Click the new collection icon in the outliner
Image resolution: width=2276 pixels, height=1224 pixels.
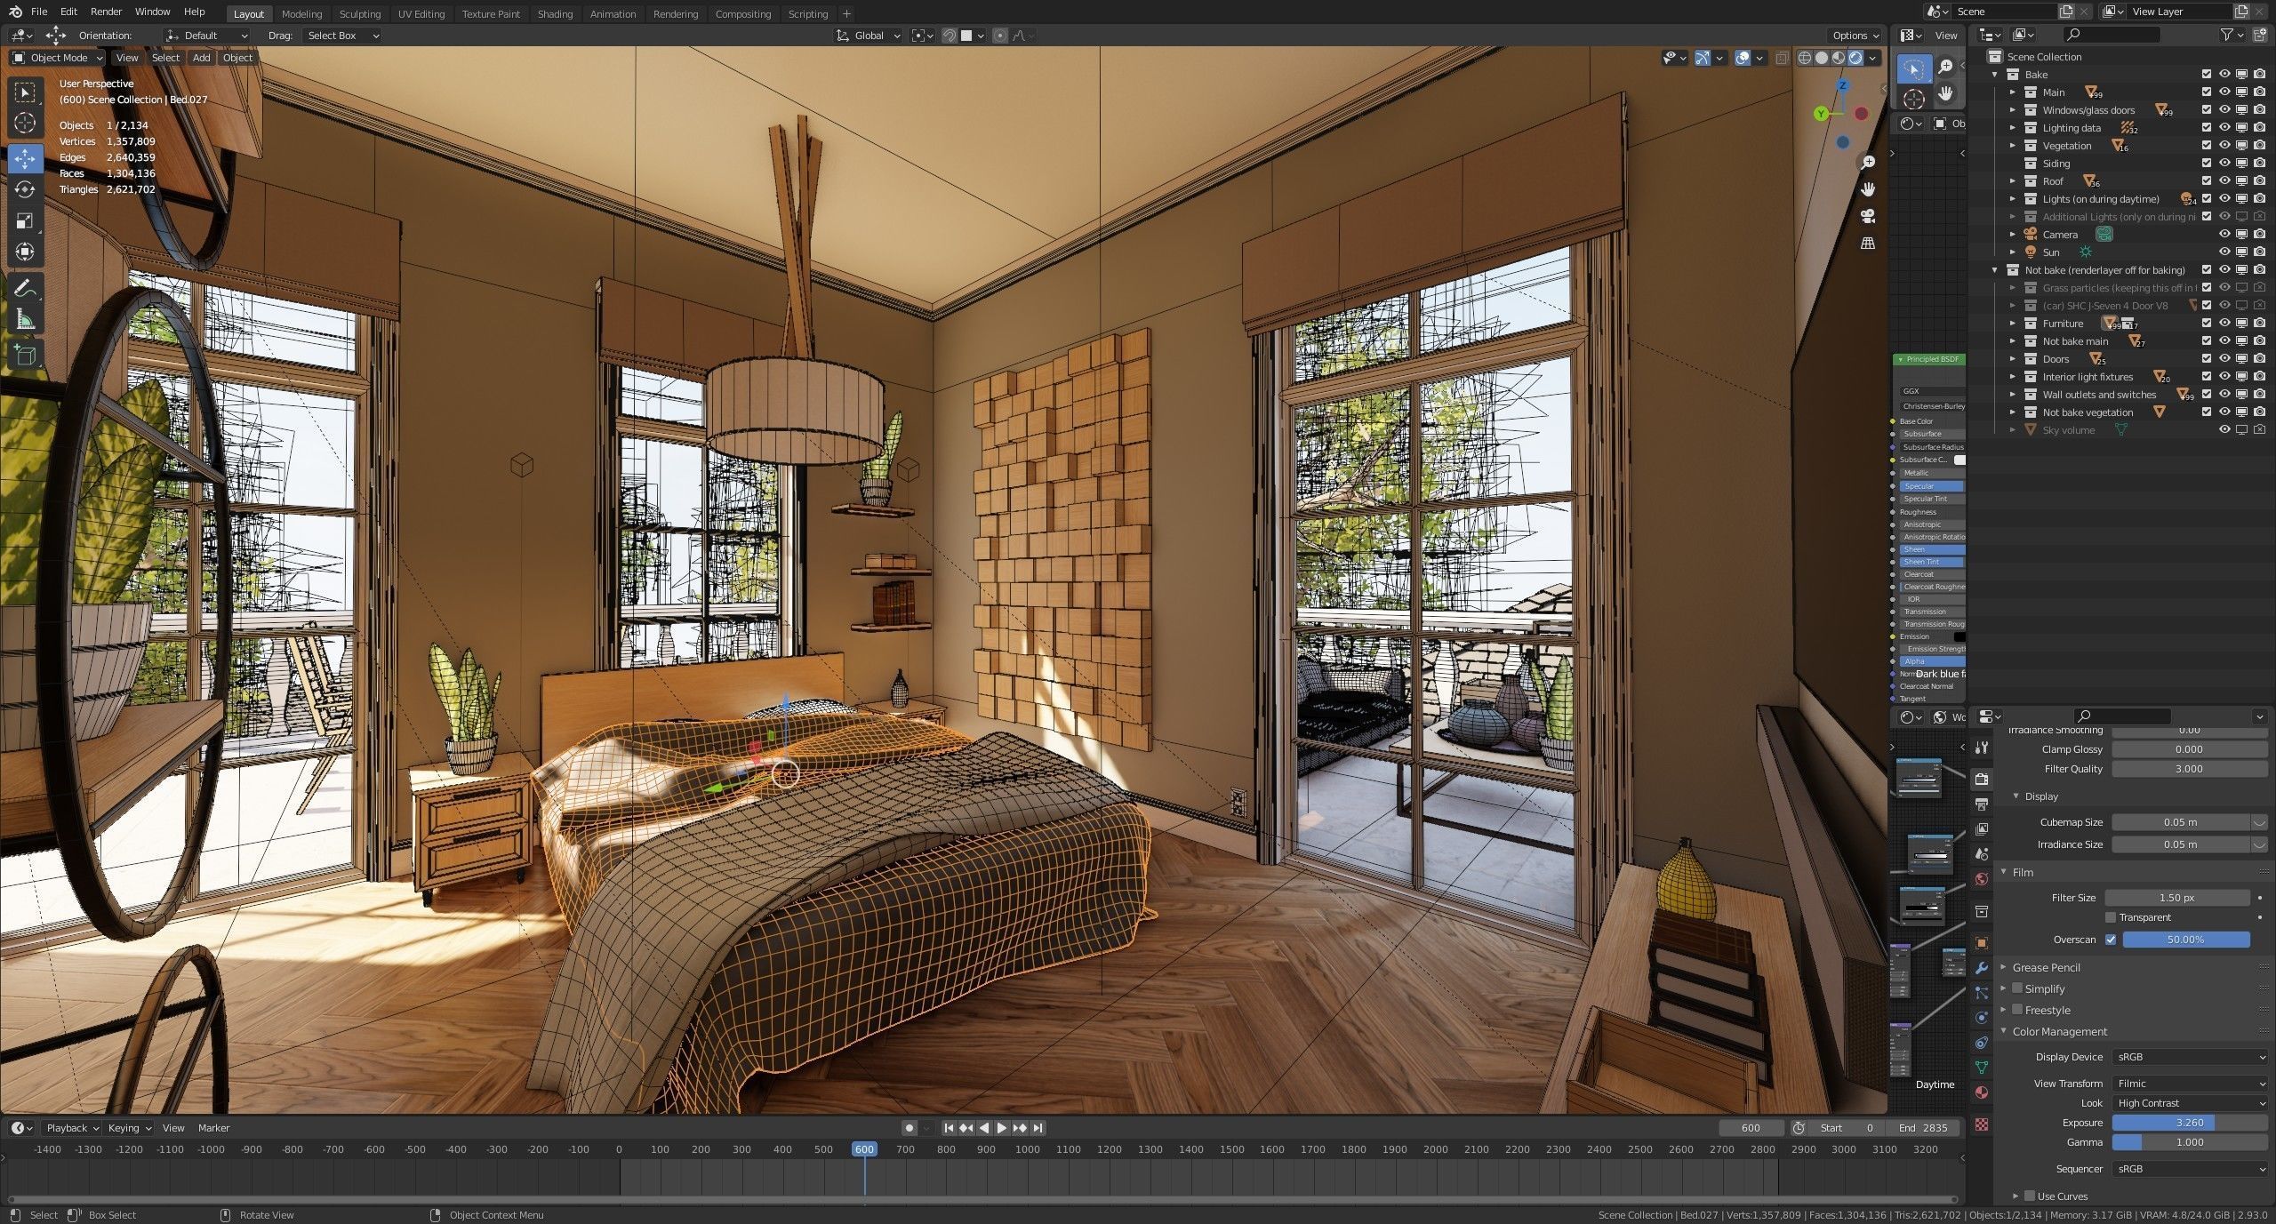[2259, 35]
